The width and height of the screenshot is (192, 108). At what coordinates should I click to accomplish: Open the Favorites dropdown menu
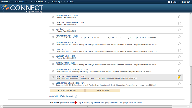[x=5, y=1]
